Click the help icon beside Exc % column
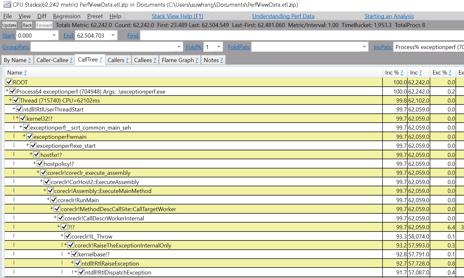 point(450,73)
